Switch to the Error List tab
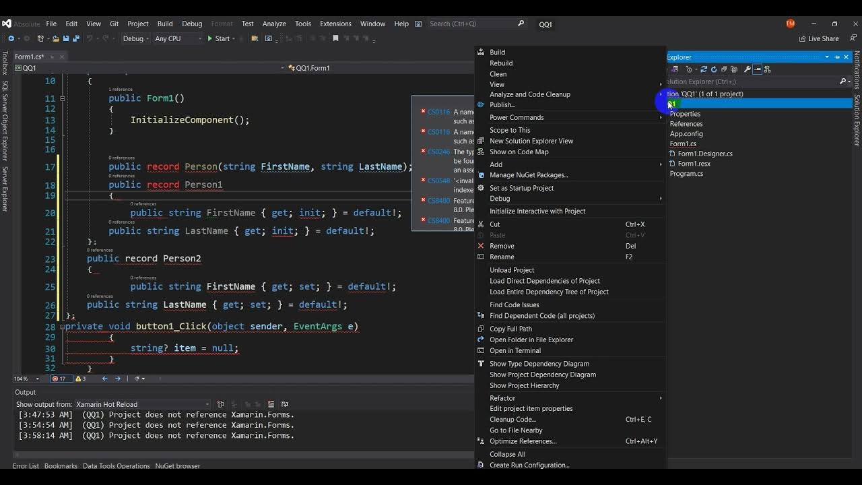 tap(26, 466)
